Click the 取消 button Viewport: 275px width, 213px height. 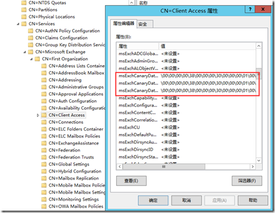tap(186, 201)
